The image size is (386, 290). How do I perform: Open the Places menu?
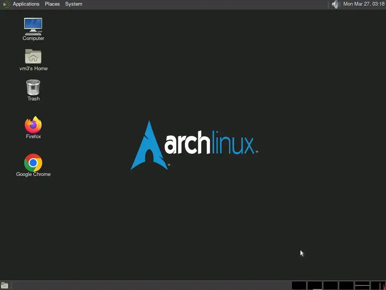click(52, 4)
